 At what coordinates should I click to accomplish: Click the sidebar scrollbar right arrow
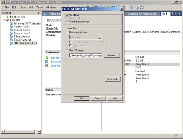(x=39, y=131)
